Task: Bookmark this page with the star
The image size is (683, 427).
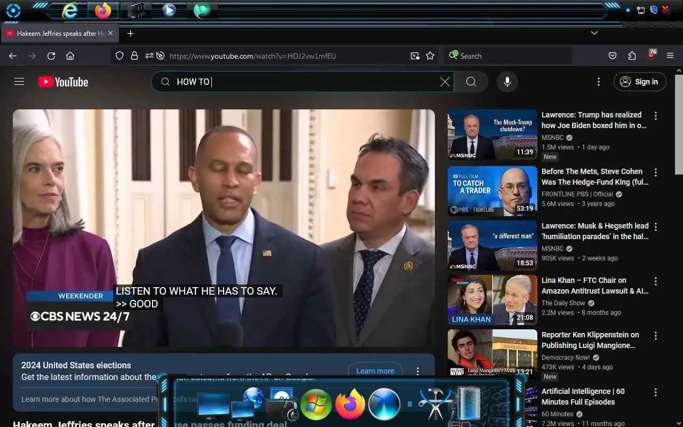Action: [430, 56]
